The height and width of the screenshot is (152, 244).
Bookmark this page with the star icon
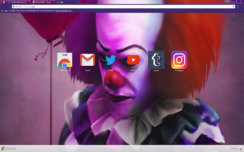click(233, 7)
